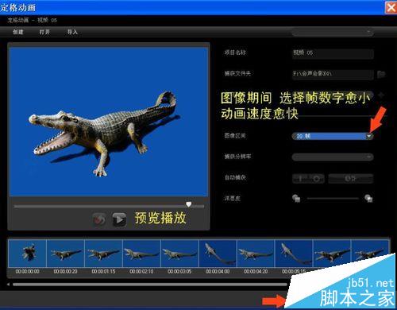The width and height of the screenshot is (397, 310).
Task: Select the frame thumbnail at 00:00:04:00
Action: pyautogui.click(x=218, y=253)
